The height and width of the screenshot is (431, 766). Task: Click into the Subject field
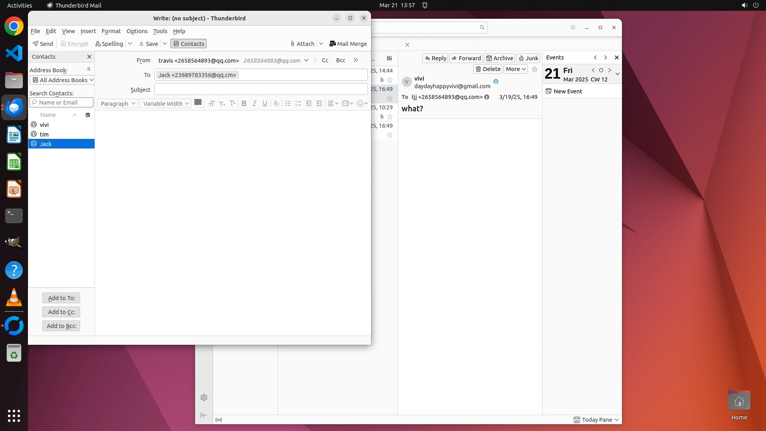pyautogui.click(x=261, y=89)
